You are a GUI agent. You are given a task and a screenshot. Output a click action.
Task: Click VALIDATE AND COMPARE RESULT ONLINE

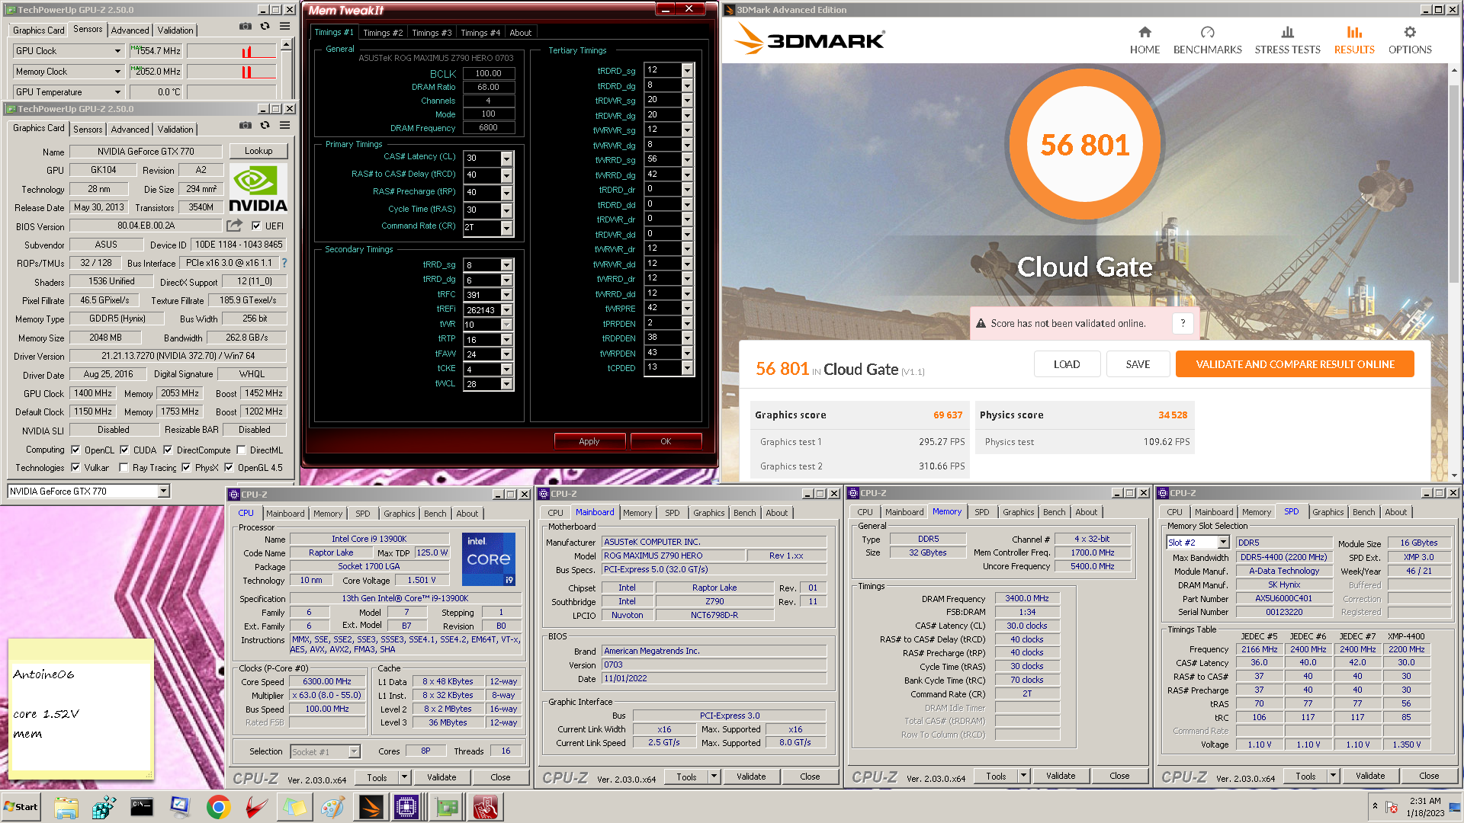[1295, 364]
